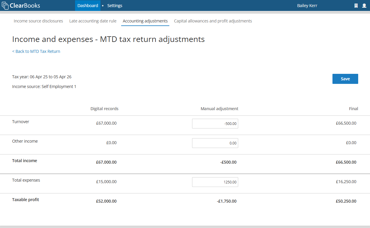Screen dimensions: 370x228
Task: Click the ClearBooks logo icon
Action: point(5,6)
